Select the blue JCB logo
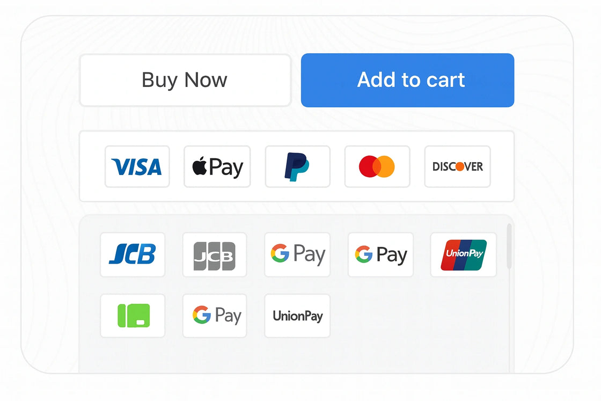This screenshot has height=401, width=601. 133,254
